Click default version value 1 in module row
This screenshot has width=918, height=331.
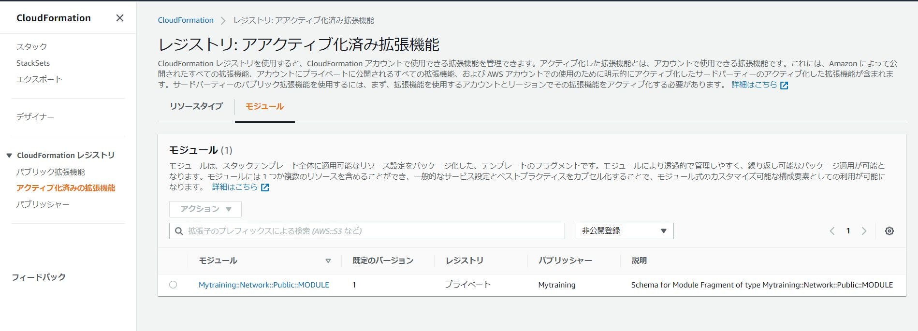tap(354, 285)
